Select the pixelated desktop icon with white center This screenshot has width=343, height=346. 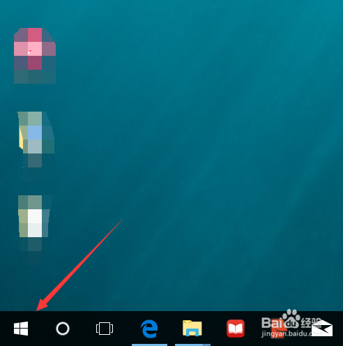[x=35, y=223]
